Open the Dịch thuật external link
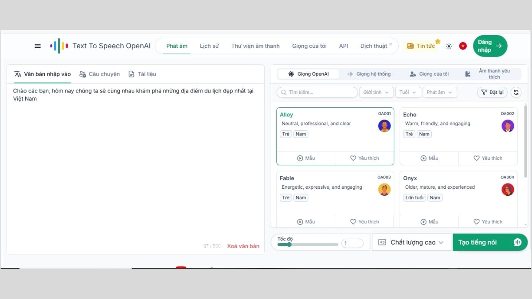The image size is (532, 299). [376, 46]
